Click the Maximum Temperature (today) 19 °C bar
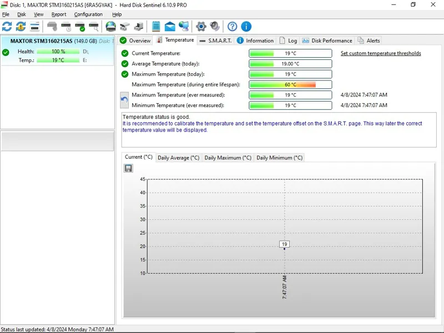The width and height of the screenshot is (444, 333). (290, 74)
